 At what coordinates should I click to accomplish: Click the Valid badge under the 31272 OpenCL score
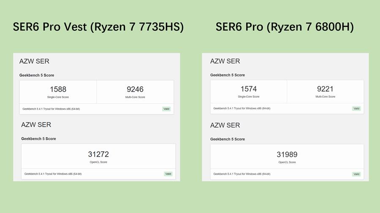click(x=168, y=174)
